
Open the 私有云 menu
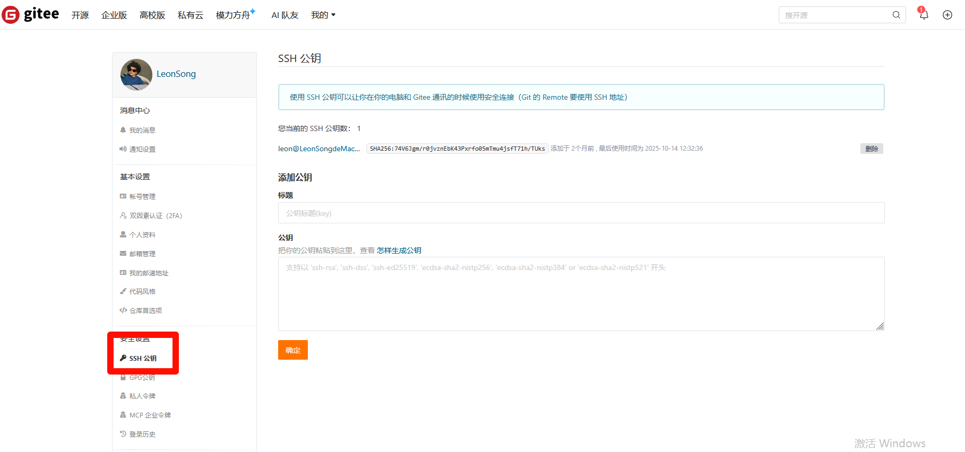(x=191, y=15)
